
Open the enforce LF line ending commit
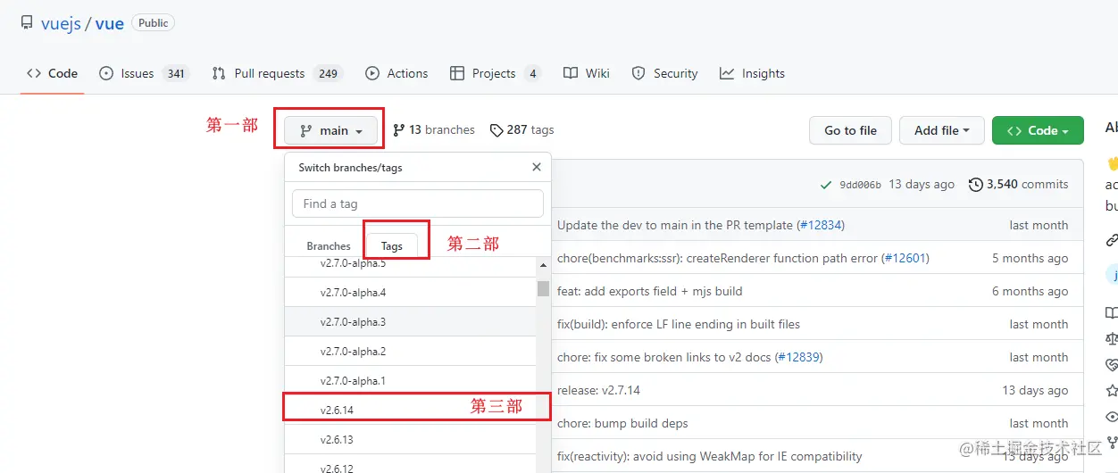click(x=679, y=324)
